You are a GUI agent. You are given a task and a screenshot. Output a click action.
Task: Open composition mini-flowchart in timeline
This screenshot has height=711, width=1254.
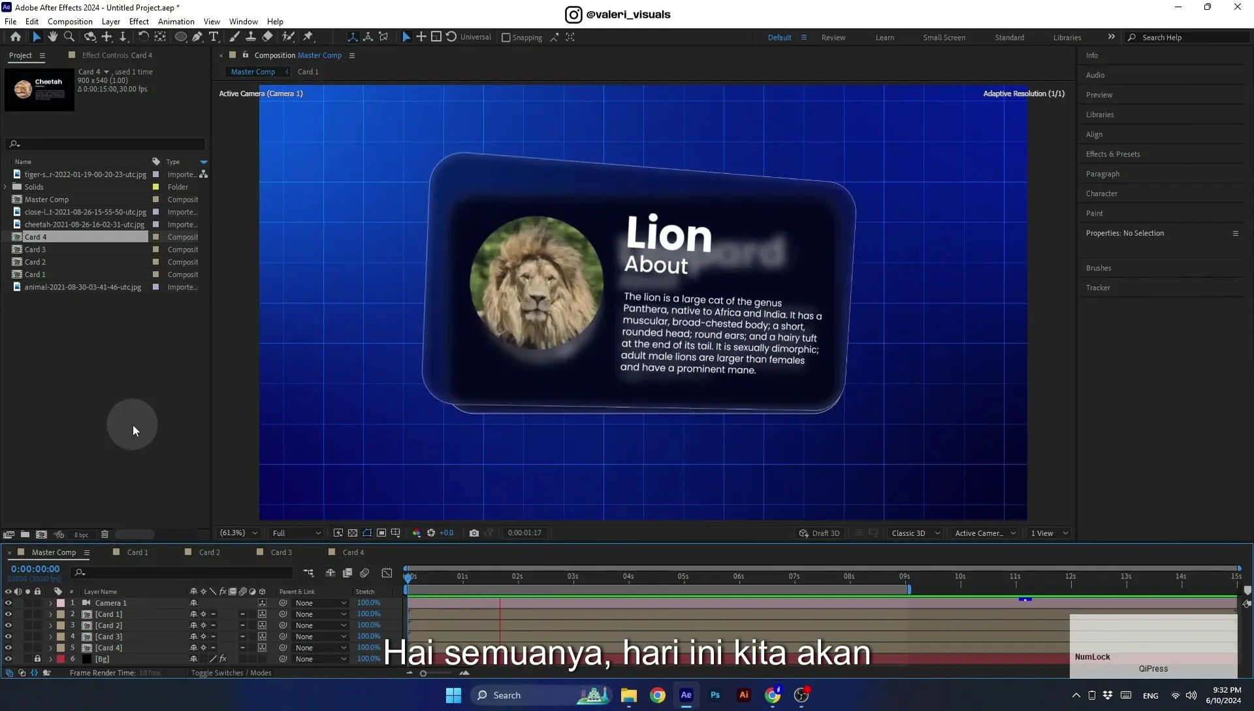[308, 573]
